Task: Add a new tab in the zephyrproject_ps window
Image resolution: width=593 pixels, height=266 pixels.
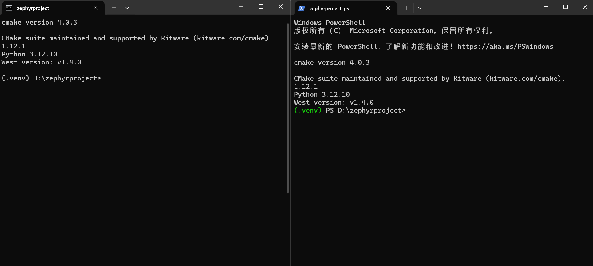Action: click(407, 8)
